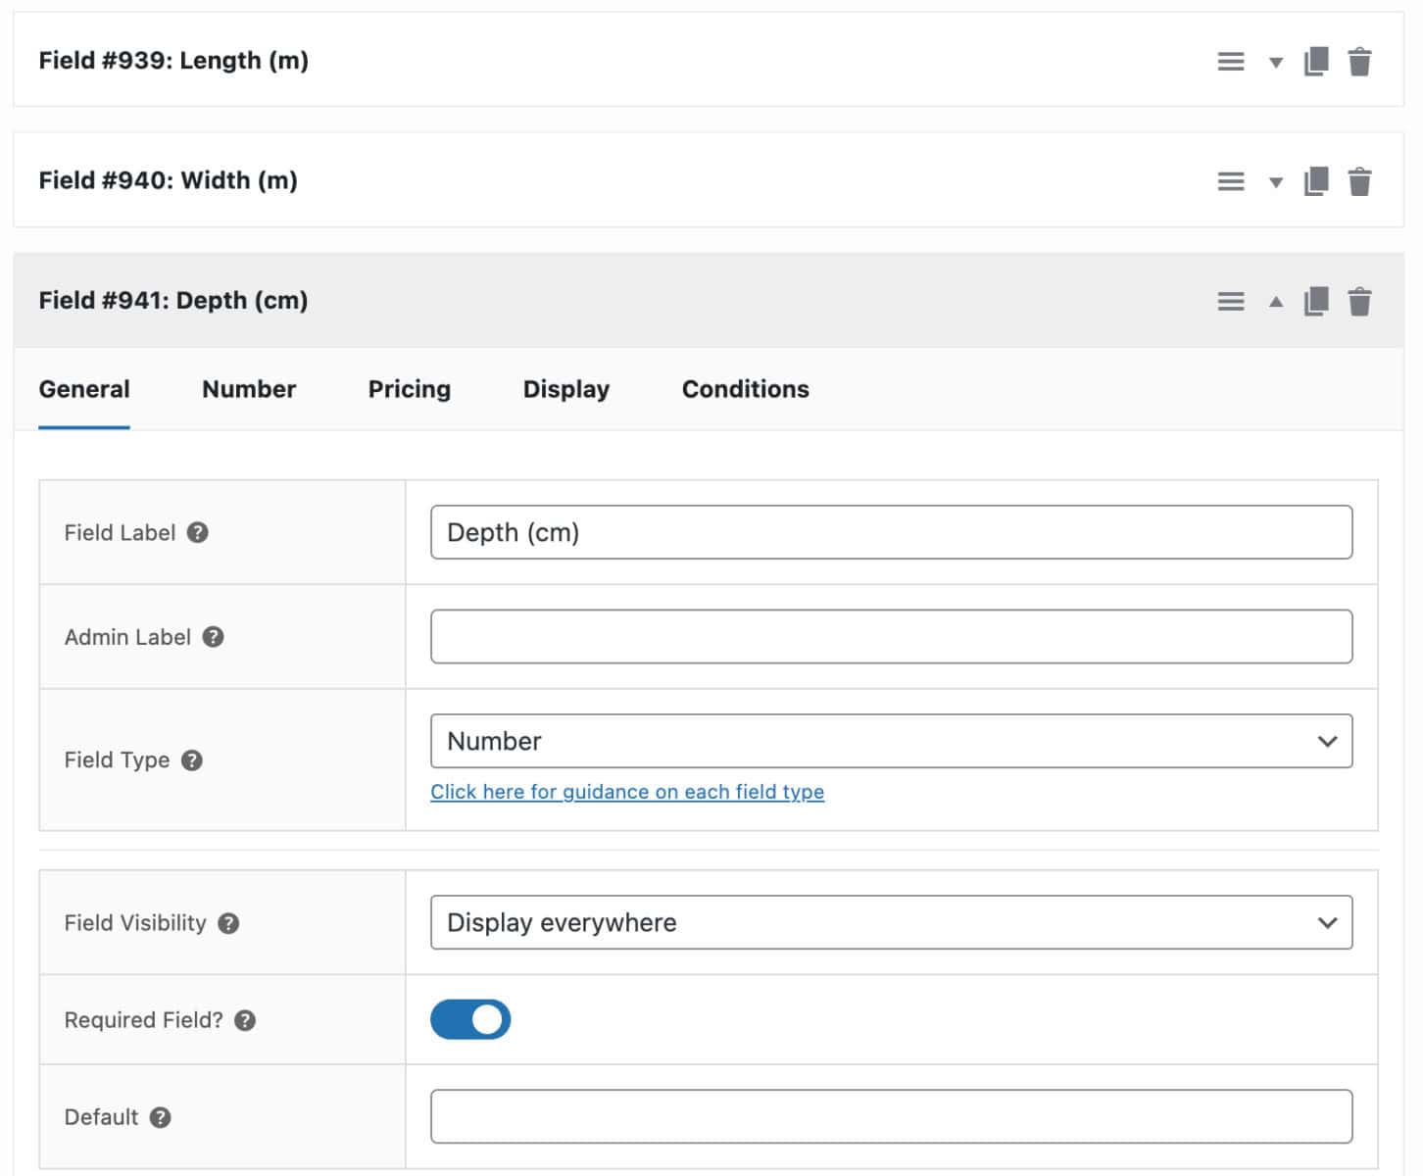Duplicate Field #941 Depth via copy icon
1423x1176 pixels.
[x=1317, y=302]
